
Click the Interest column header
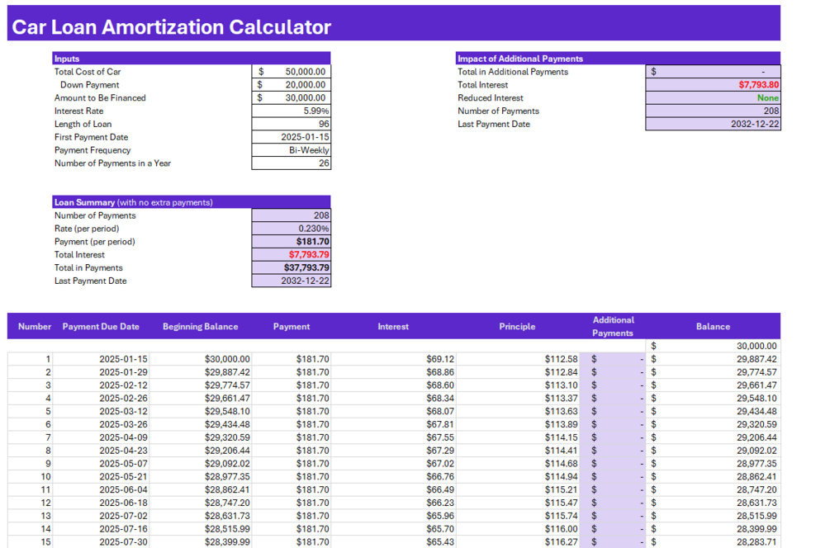click(x=393, y=326)
